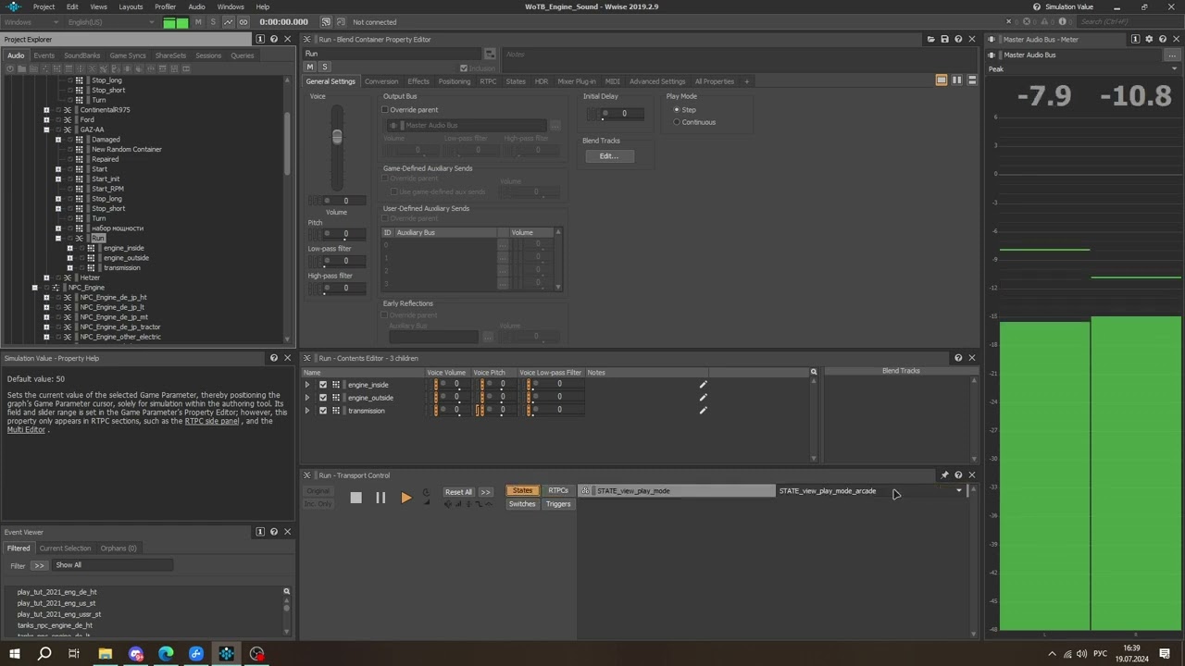Viewport: 1185px width, 666px height.
Task: Show the RTPCs list in Transport Control
Action: tap(558, 491)
